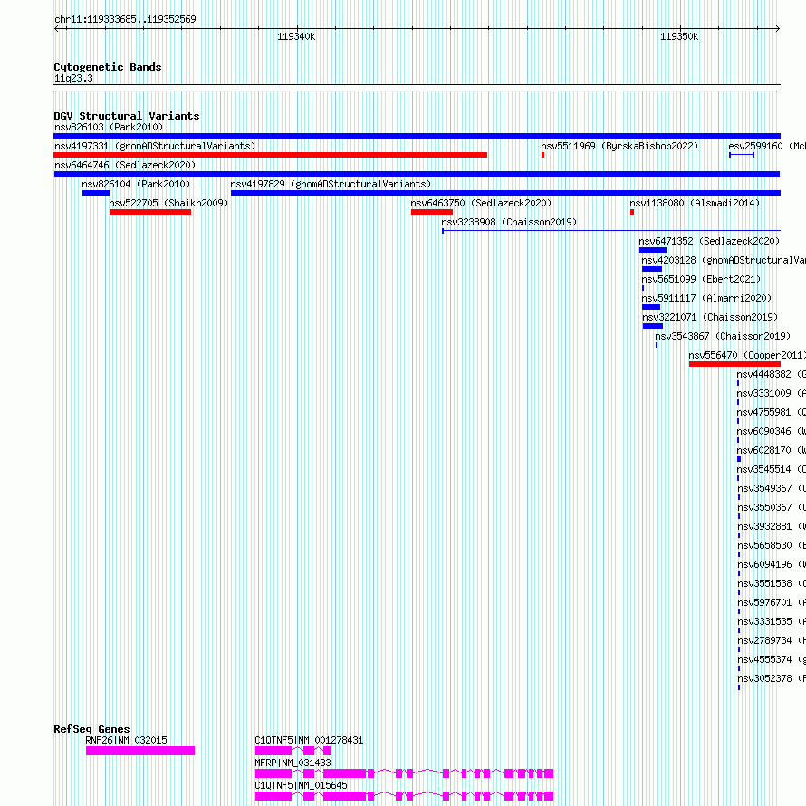
Task: Click the nsv3331009 variant label
Action: tap(771, 393)
